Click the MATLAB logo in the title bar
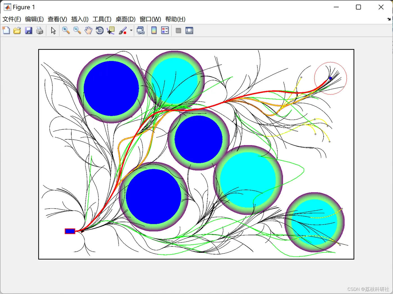Viewport: 393px width, 294px height. 8,7
